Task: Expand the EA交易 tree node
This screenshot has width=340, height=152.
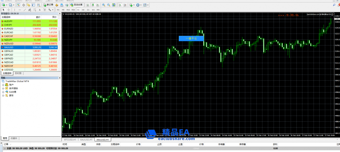Action: [x=3, y=92]
